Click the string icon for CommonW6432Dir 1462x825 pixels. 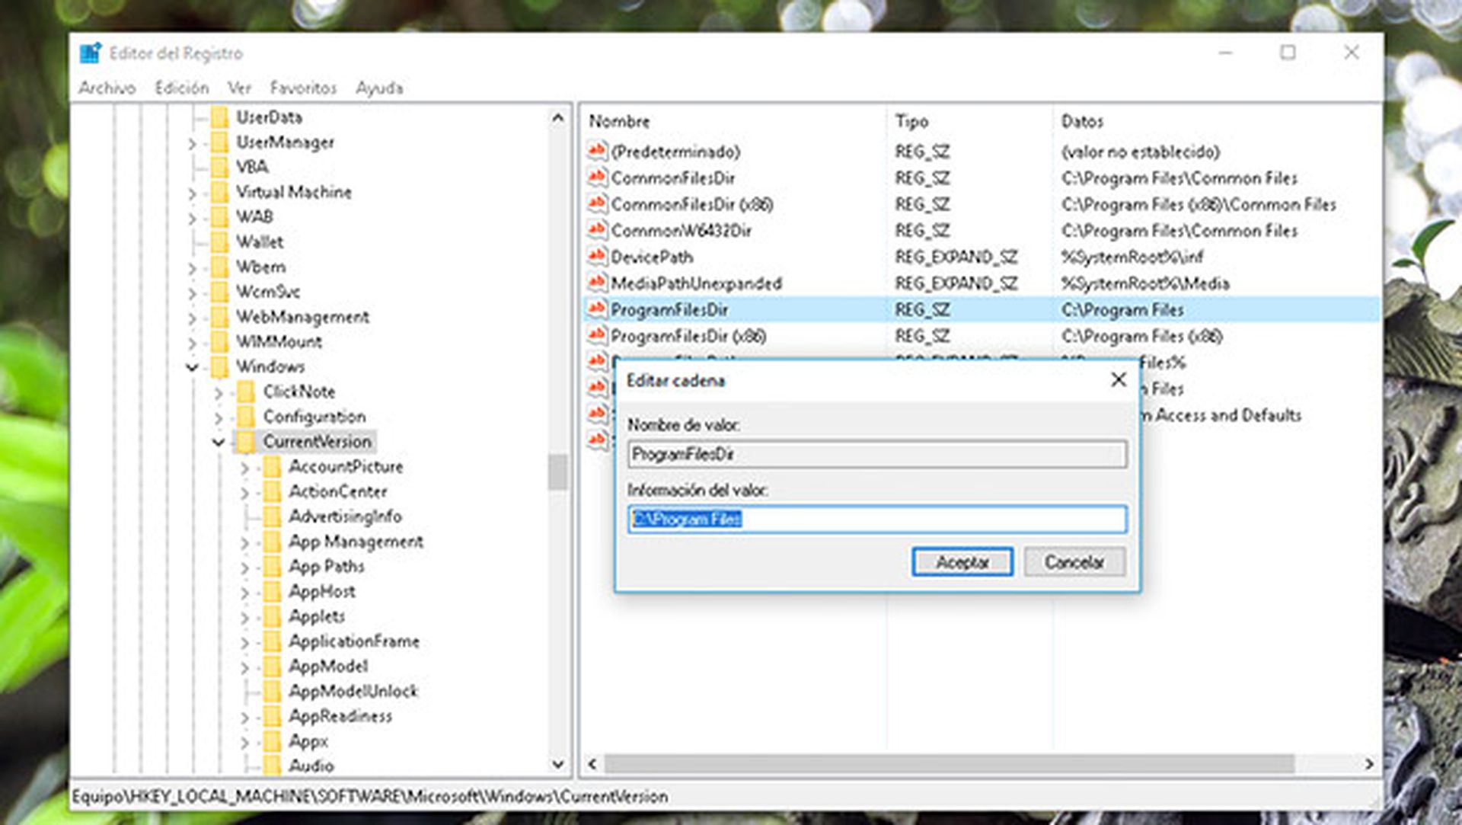597,230
